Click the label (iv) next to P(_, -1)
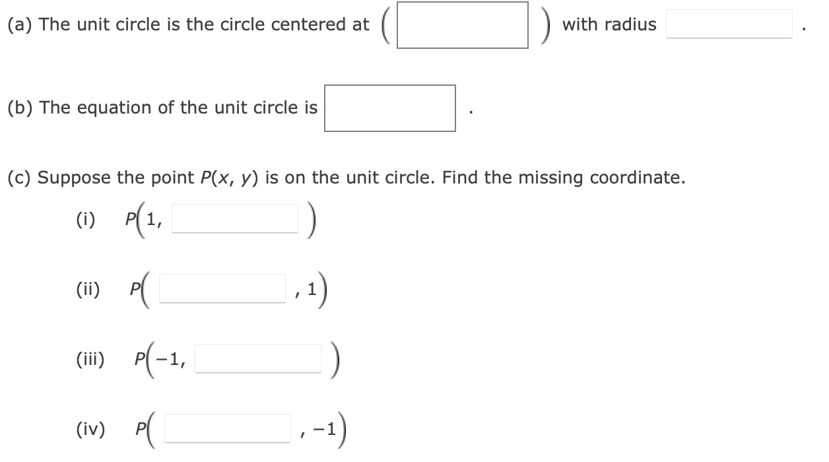This screenshot has height=462, width=829. 91,429
